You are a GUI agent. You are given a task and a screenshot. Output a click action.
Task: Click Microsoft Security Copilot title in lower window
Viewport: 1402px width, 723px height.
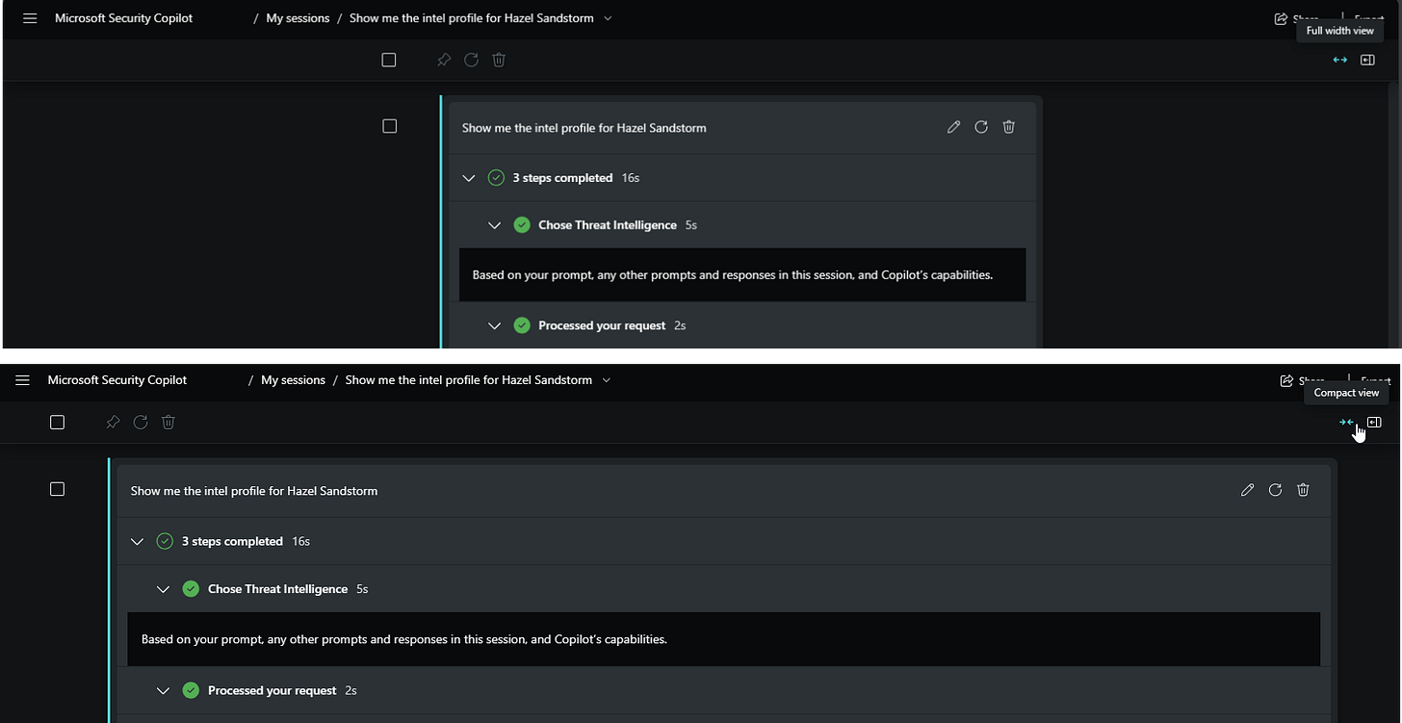pos(117,380)
